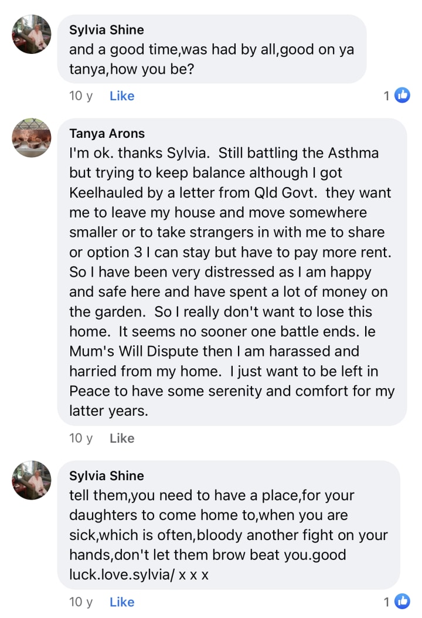Like Tanya Arons' comment about her house
Screen dimensions: 422x618
pos(122,439)
